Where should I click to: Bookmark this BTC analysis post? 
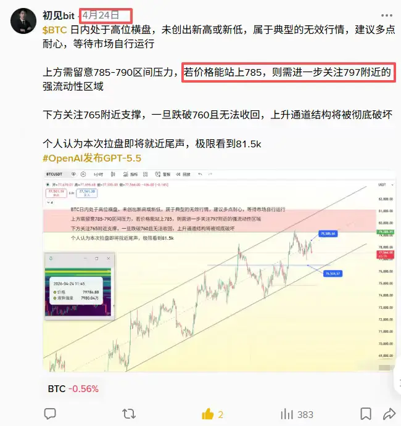coord(366,414)
